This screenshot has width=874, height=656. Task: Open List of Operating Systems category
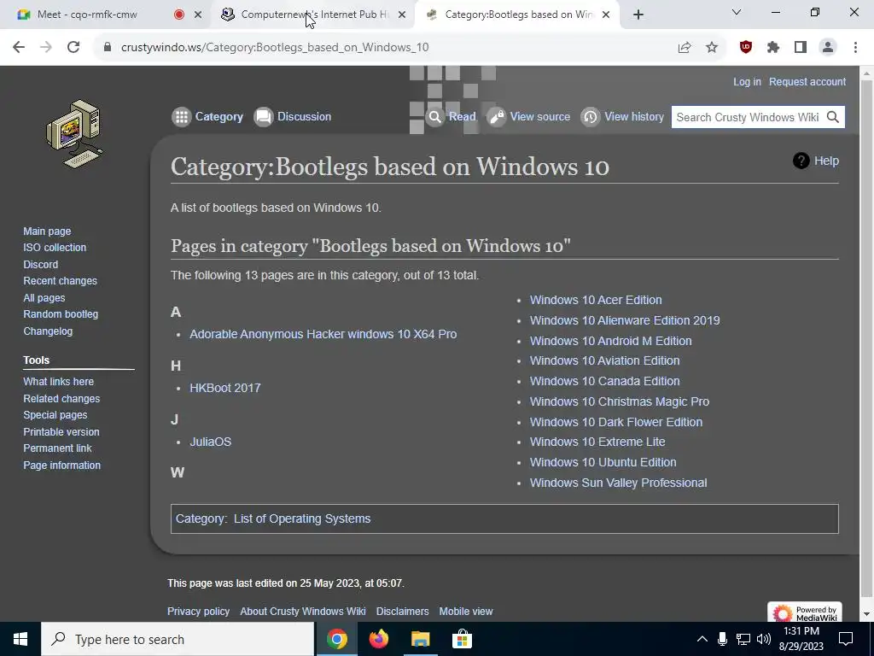[x=302, y=518]
